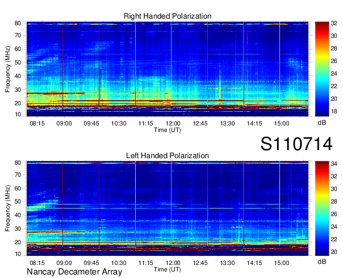Click the Right Handed spectrogram image
The width and height of the screenshot is (343, 278).
[167, 69]
